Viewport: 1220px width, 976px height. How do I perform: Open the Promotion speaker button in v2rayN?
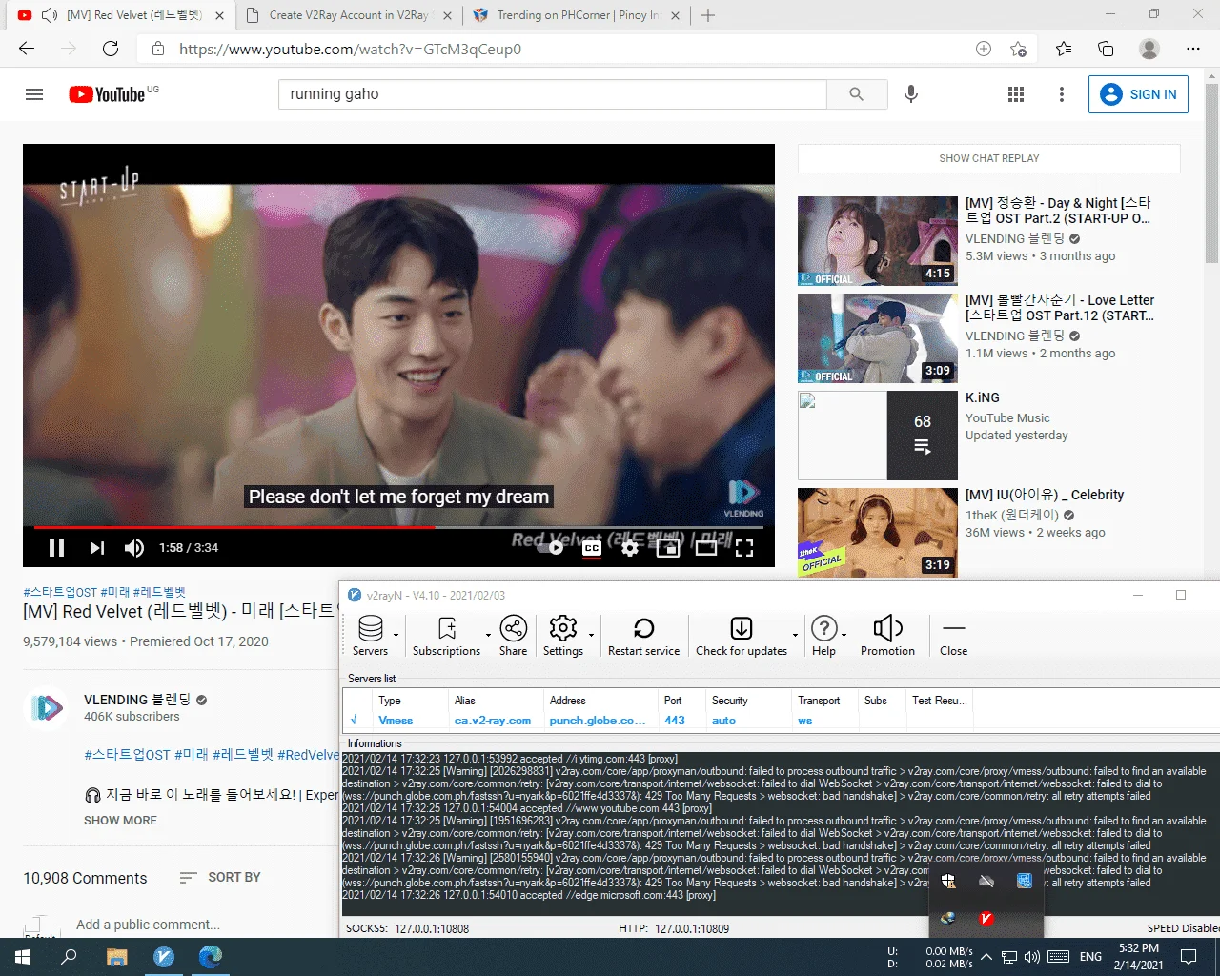pos(887,636)
